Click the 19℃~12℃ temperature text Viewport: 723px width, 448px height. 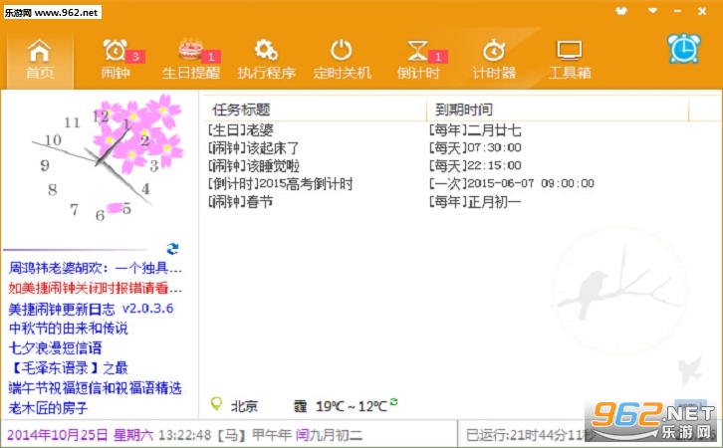[x=352, y=406]
